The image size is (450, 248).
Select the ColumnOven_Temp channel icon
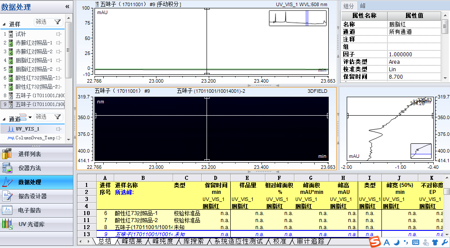coord(11,138)
